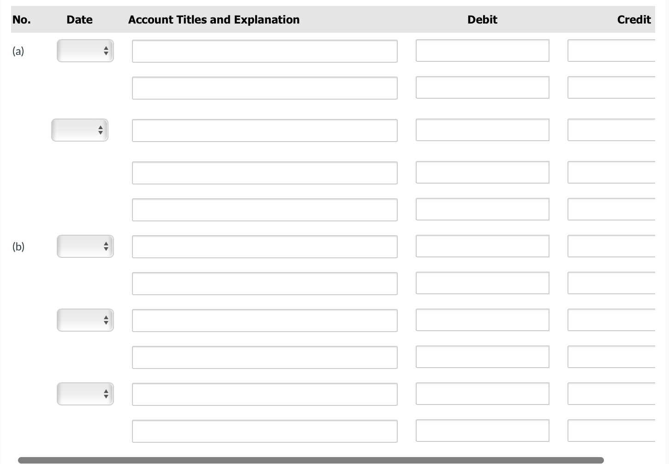Image resolution: width=669 pixels, height=464 pixels.
Task: Click the bottom credit amount field
Action: tap(614, 430)
